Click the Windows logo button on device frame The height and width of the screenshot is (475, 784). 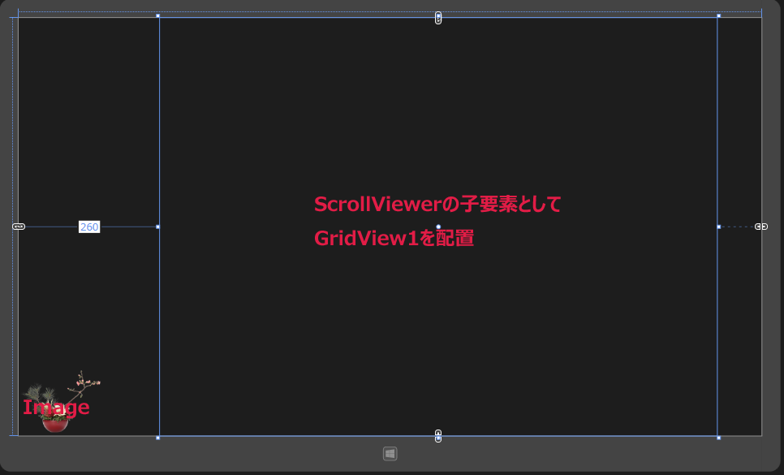(390, 454)
